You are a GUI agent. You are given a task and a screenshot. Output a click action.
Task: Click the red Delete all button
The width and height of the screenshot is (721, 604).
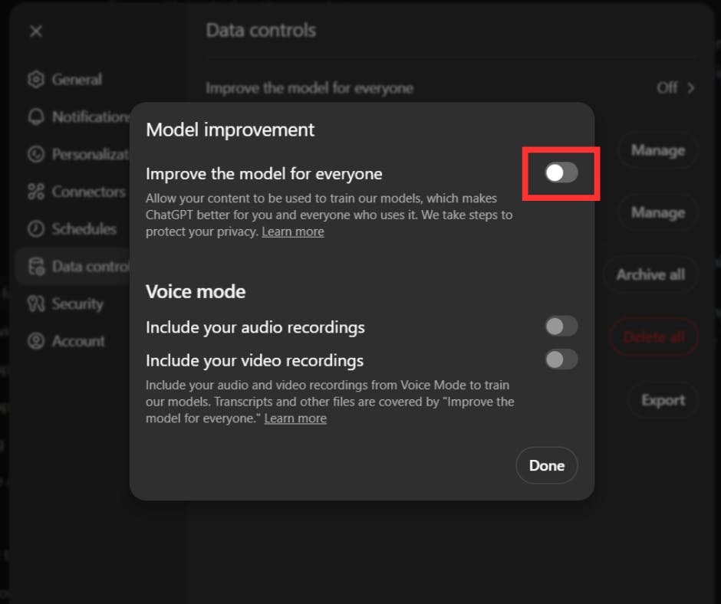[x=654, y=337]
